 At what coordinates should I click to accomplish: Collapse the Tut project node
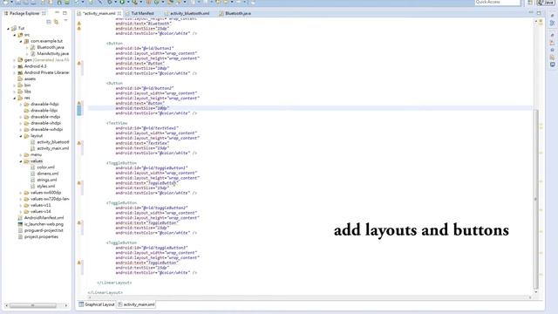click(9, 28)
